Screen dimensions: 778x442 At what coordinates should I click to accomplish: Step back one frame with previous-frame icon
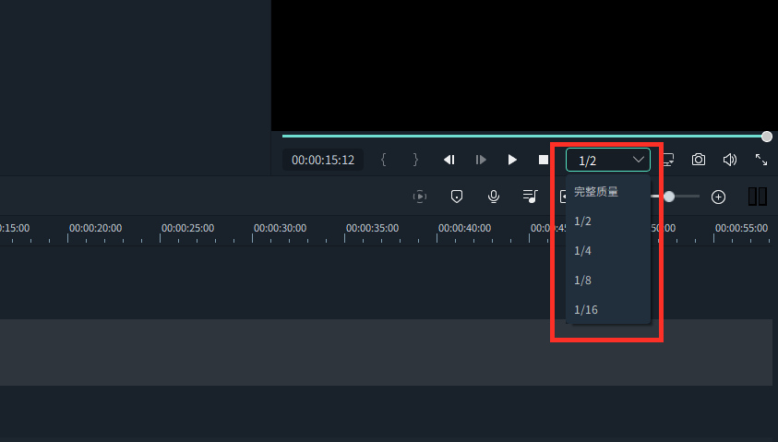point(449,160)
